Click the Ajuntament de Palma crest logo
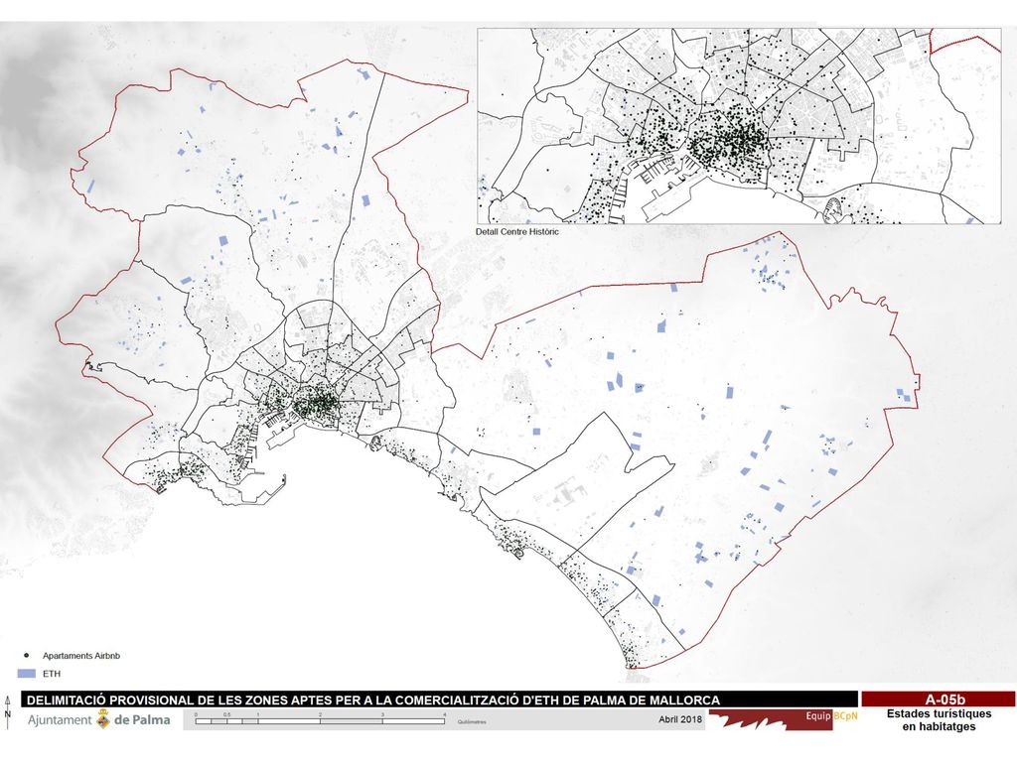Image resolution: width=1017 pixels, height=762 pixels. click(102, 719)
